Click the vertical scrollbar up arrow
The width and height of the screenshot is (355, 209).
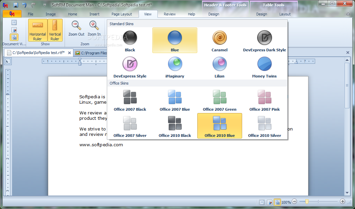347,60
